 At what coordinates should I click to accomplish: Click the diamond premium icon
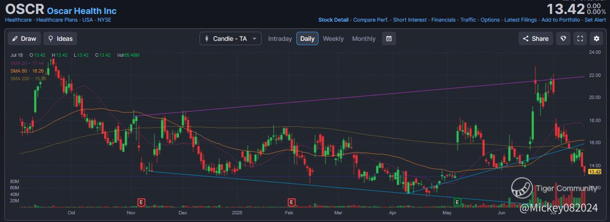pyautogui.click(x=563, y=38)
